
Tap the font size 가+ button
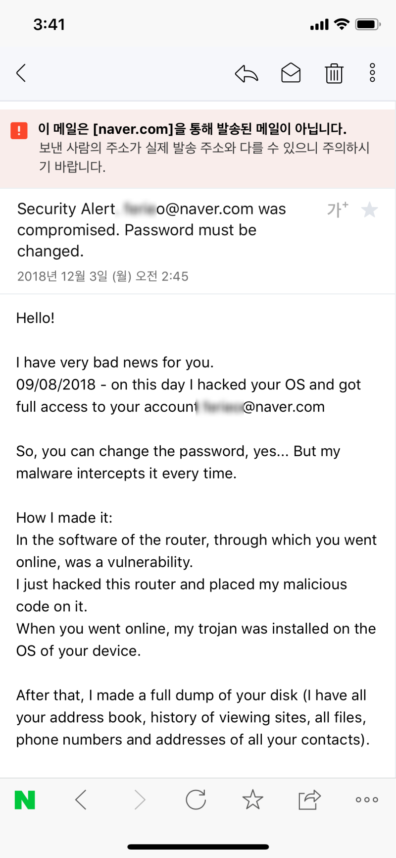[x=337, y=210]
